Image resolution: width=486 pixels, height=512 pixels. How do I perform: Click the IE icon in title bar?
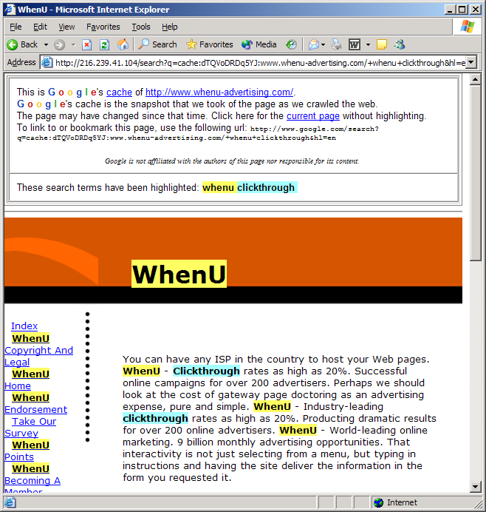(x=10, y=9)
